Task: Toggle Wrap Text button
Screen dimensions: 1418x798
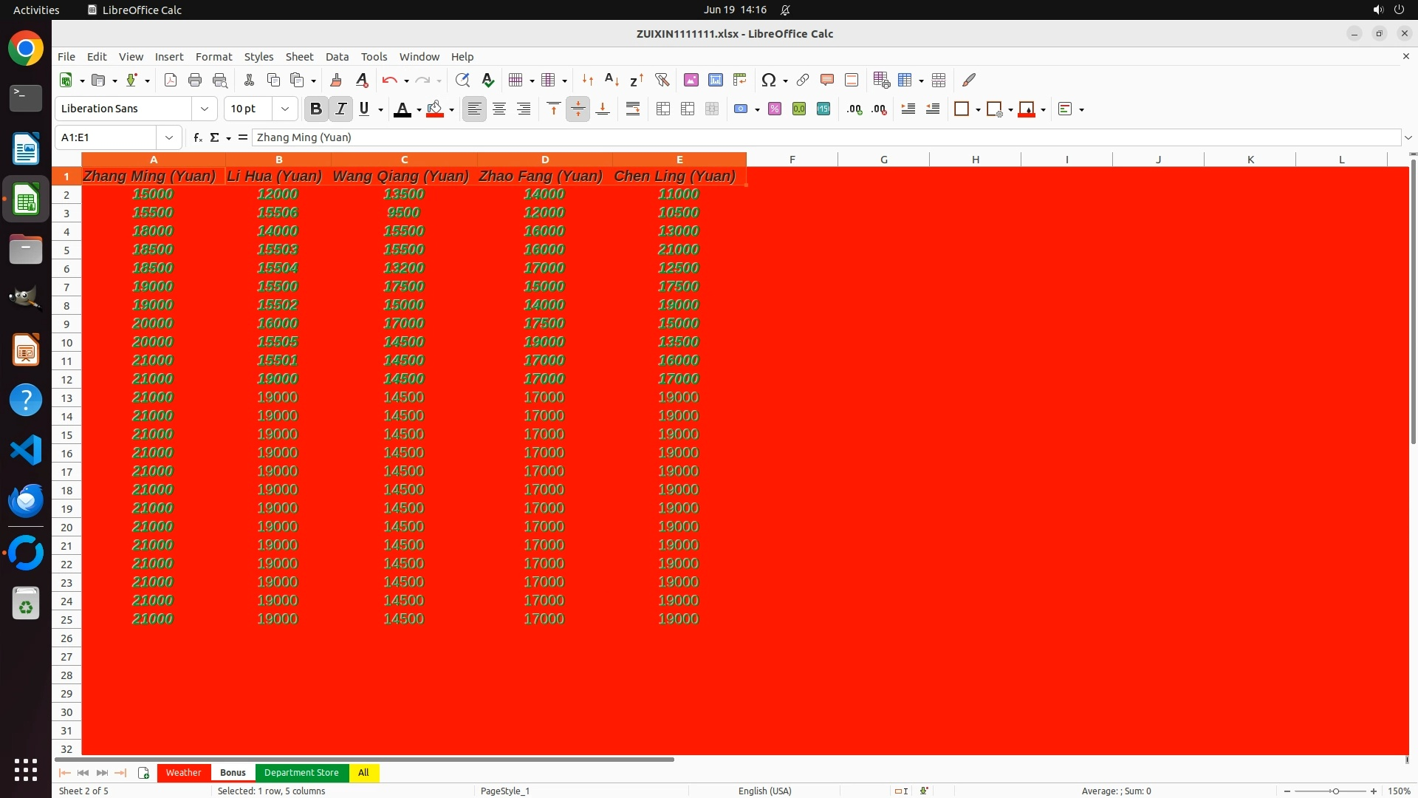Action: [633, 109]
